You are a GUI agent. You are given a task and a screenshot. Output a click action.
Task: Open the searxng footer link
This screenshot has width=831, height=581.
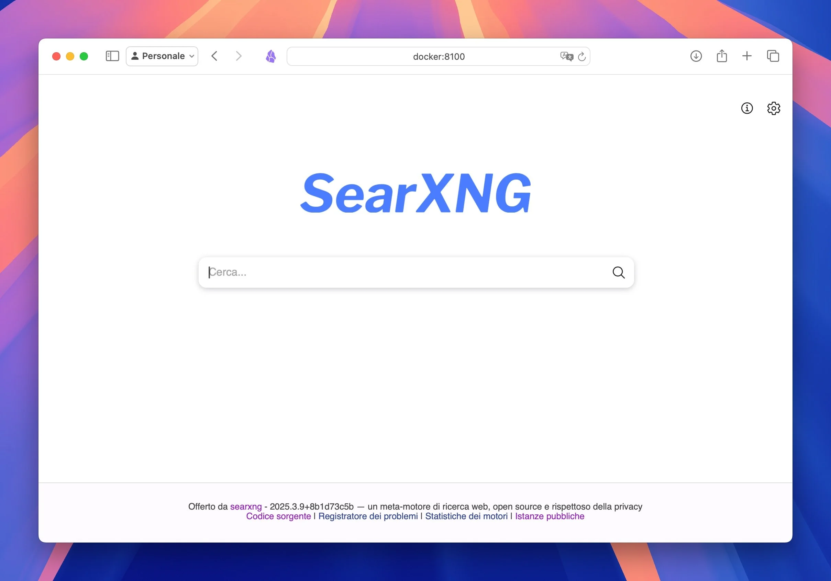245,506
